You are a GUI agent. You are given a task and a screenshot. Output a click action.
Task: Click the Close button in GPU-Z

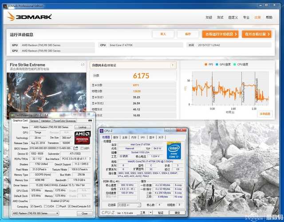(x=85, y=214)
